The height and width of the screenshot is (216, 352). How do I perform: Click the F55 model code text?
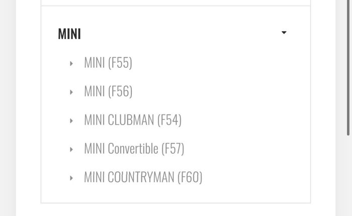coord(120,63)
